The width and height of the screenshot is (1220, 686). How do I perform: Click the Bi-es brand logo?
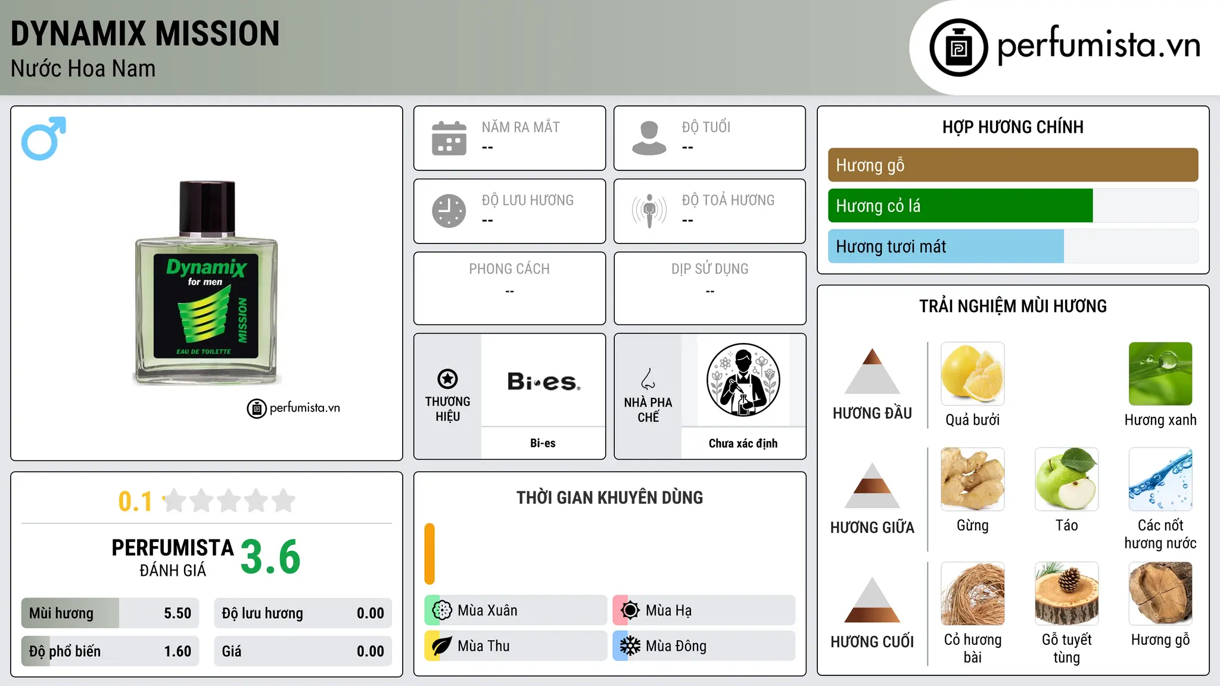[x=543, y=381]
